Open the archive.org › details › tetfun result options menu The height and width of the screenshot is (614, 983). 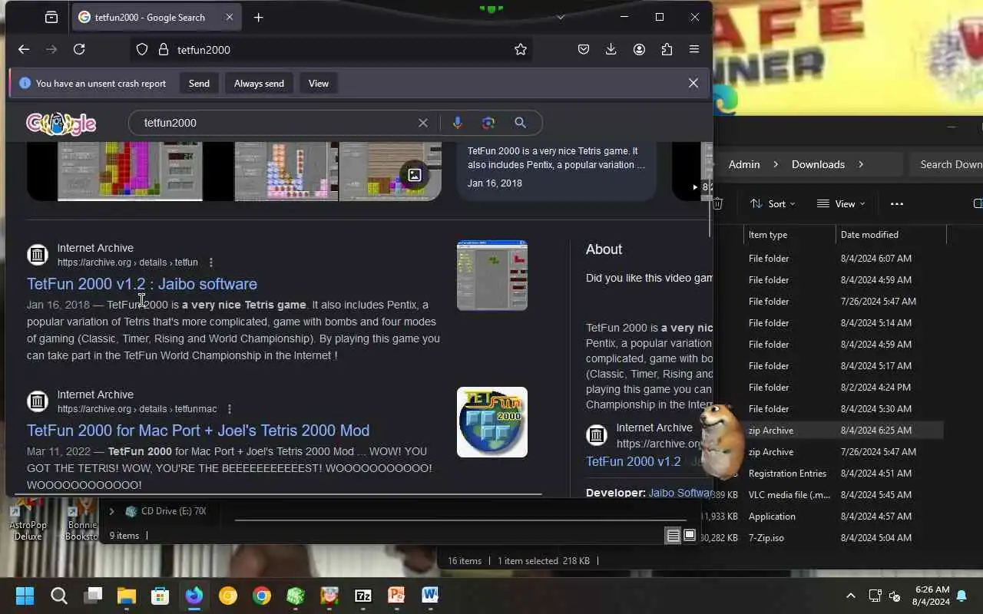[x=211, y=262]
